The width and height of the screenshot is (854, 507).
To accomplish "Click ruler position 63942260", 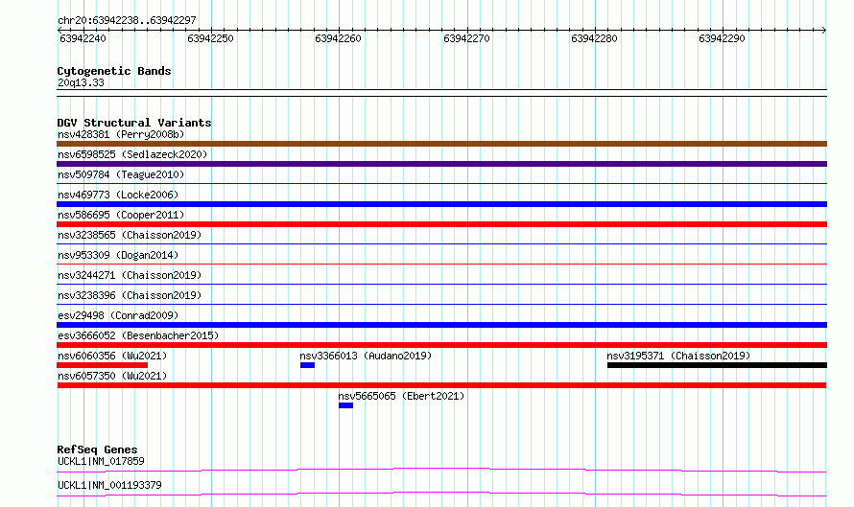I will [338, 38].
